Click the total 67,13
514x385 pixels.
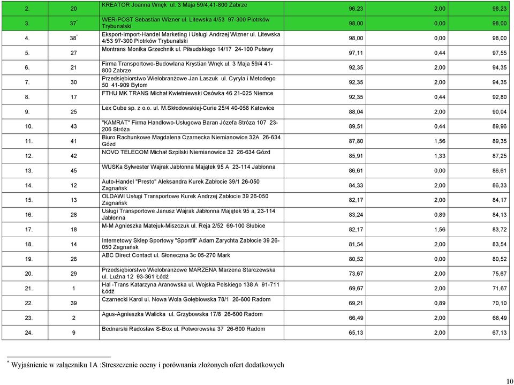tap(499, 333)
